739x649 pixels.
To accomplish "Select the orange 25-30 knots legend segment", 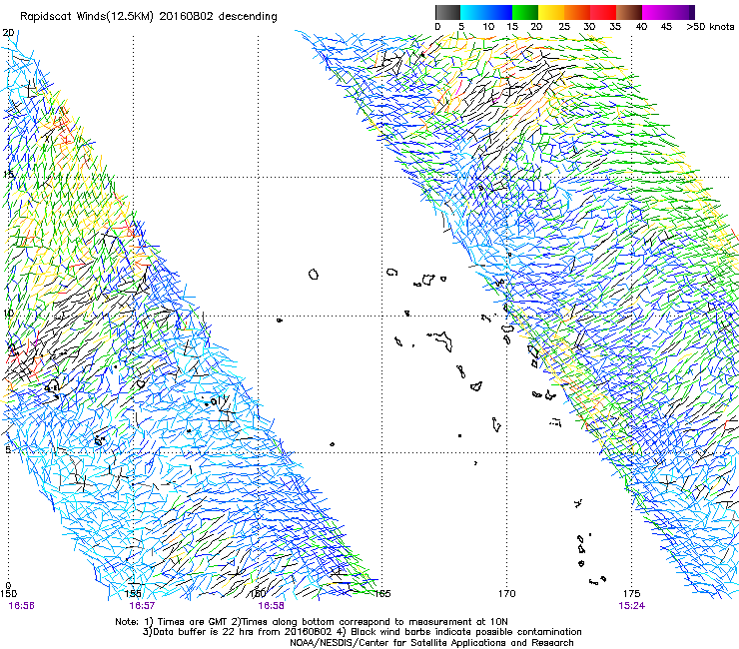I will tap(577, 12).
